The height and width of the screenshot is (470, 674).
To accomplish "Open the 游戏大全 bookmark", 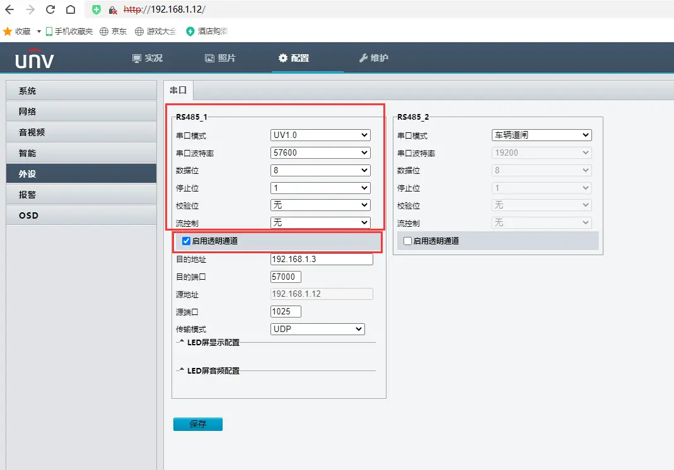I will [x=155, y=31].
